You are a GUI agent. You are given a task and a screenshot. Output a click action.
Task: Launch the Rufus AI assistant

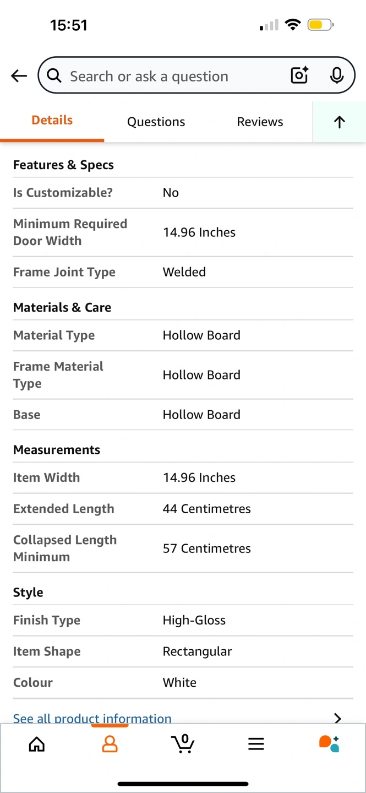[x=329, y=743]
